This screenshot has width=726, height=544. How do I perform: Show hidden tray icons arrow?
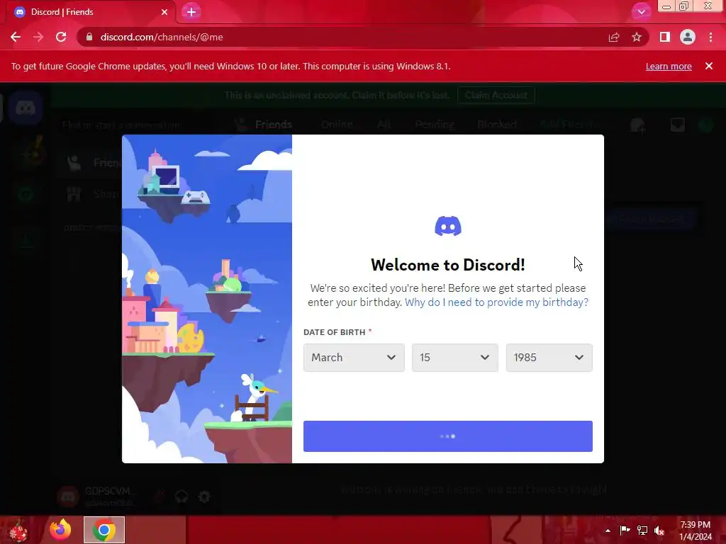[x=608, y=531]
